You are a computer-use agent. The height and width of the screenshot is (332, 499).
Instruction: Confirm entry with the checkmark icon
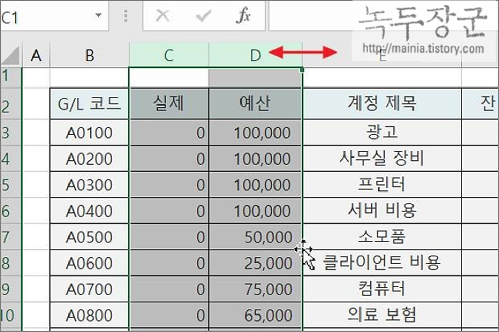coord(204,15)
